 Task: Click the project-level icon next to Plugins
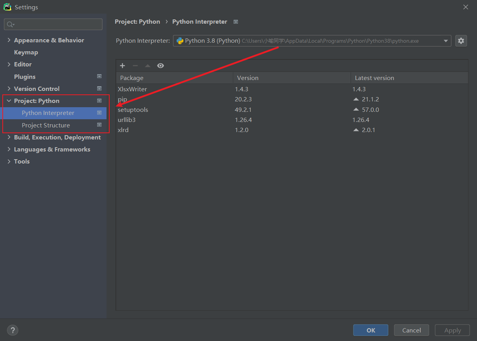pos(99,77)
